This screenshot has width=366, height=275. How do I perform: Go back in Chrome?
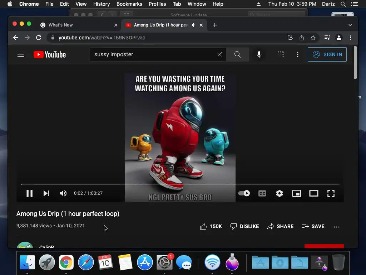(x=16, y=38)
